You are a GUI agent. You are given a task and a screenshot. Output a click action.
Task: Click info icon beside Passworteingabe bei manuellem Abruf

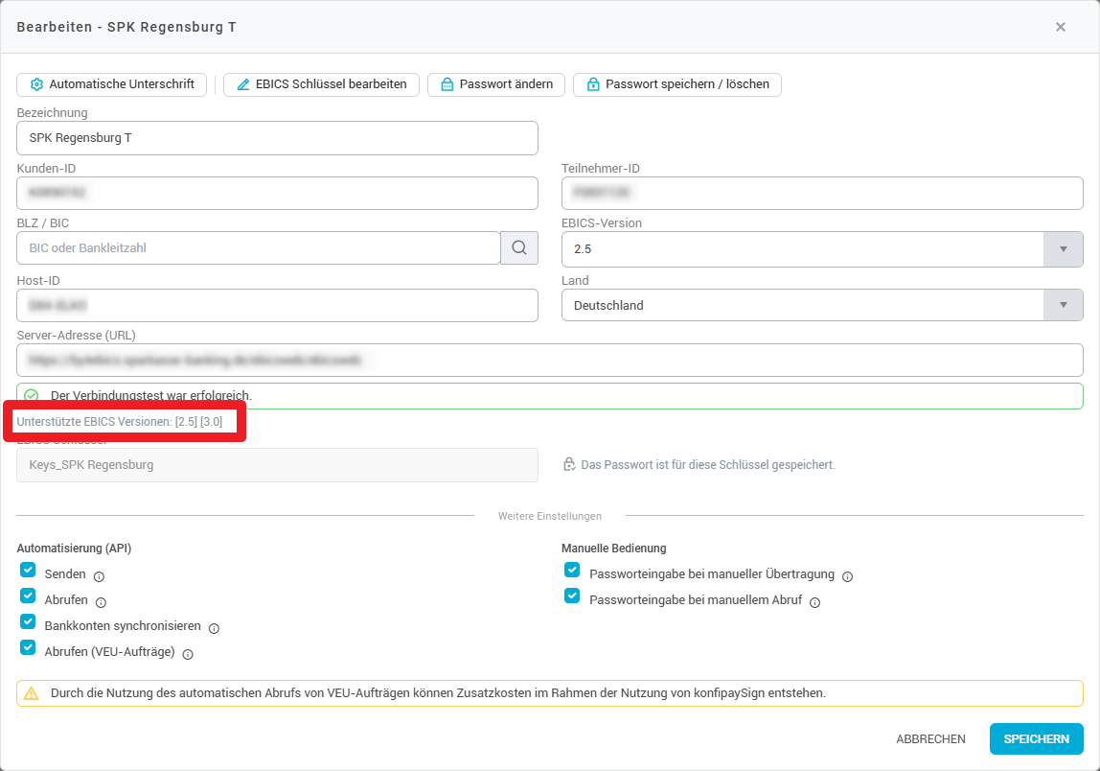coord(814,603)
